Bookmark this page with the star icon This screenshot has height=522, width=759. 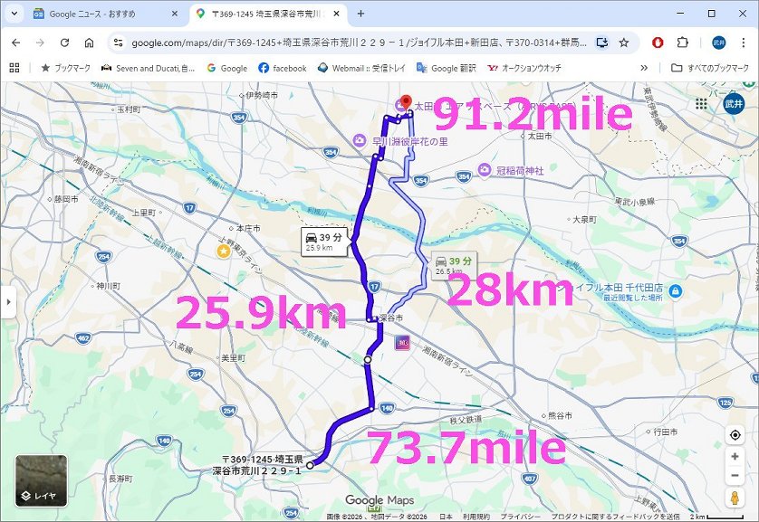624,43
